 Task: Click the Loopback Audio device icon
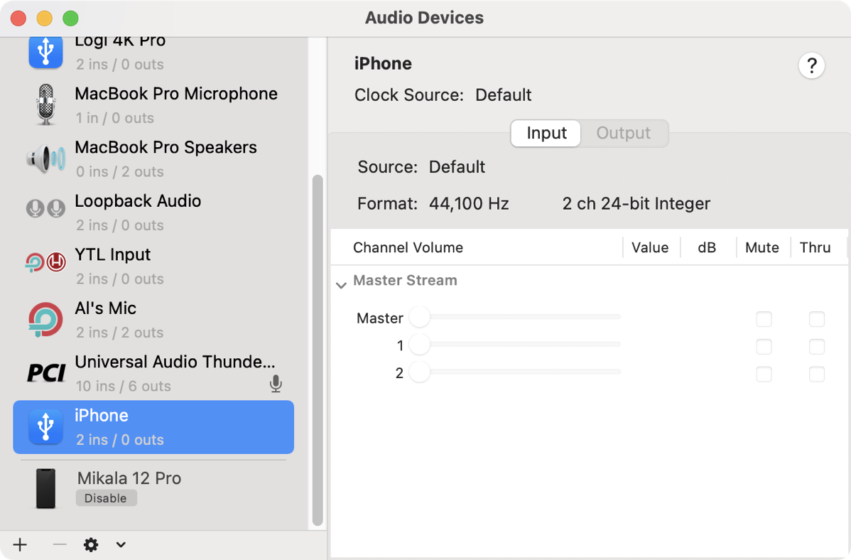[x=46, y=208]
